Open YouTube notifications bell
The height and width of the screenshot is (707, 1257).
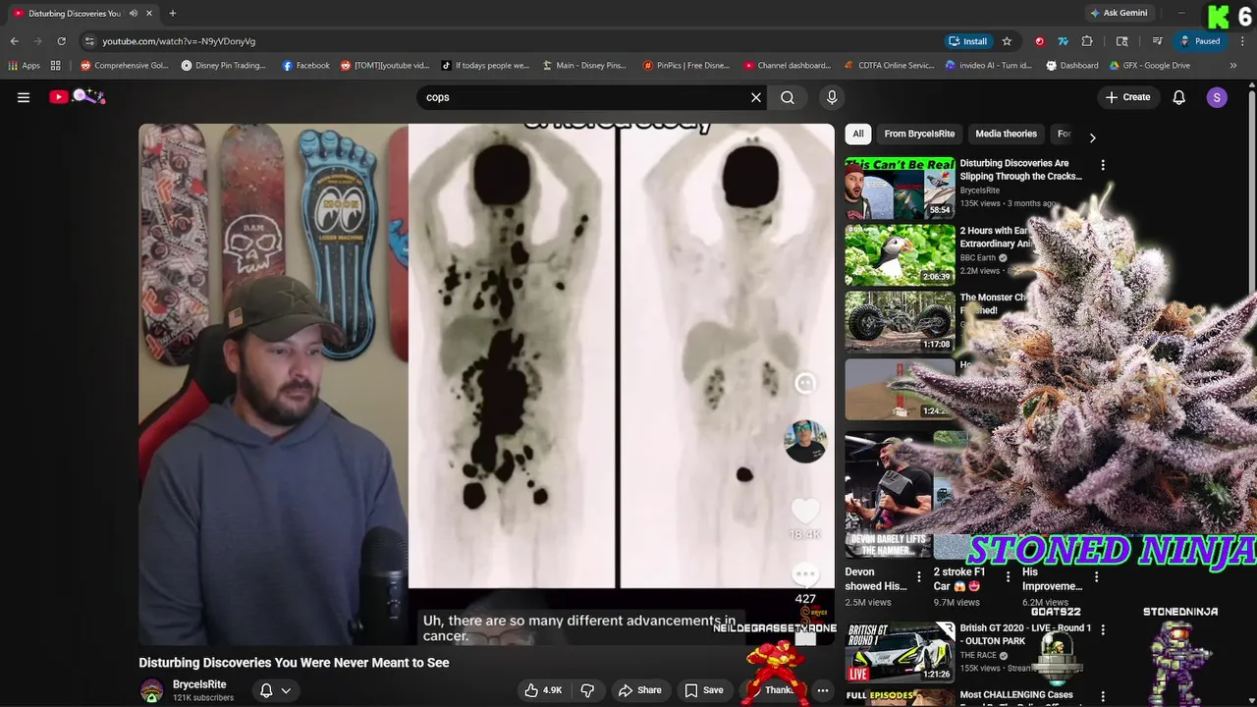[1179, 97]
